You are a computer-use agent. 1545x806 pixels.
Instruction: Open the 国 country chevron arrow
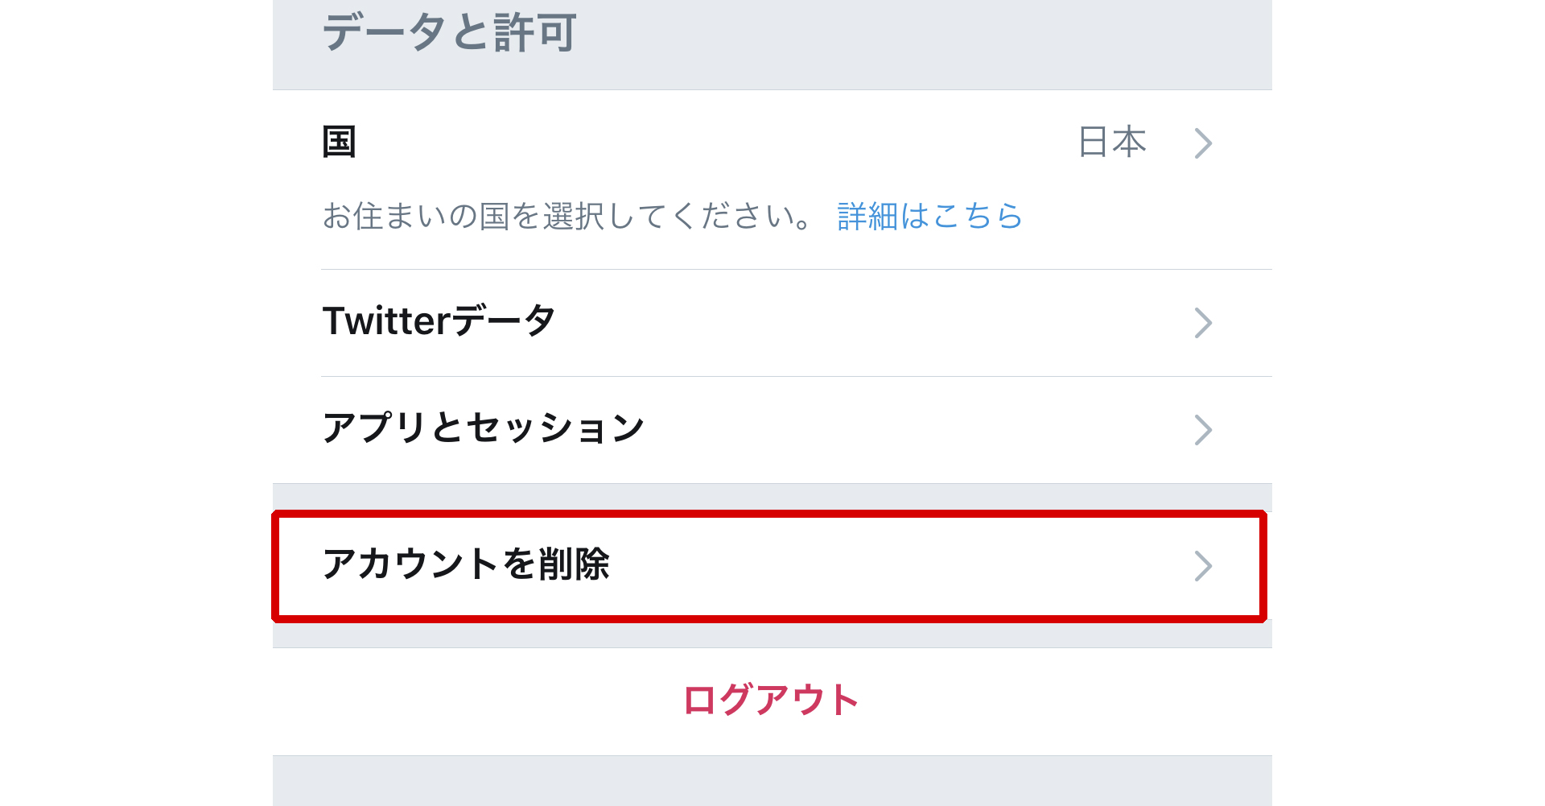click(1203, 143)
